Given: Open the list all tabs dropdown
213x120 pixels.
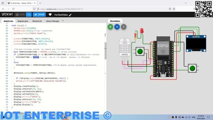Looking at the screenshot, I should pos(186,3).
